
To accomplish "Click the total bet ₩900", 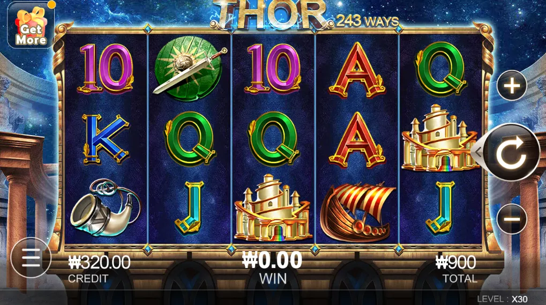I will (x=456, y=262).
